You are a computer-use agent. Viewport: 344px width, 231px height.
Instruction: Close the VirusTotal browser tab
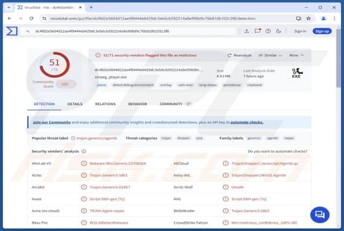80,7
